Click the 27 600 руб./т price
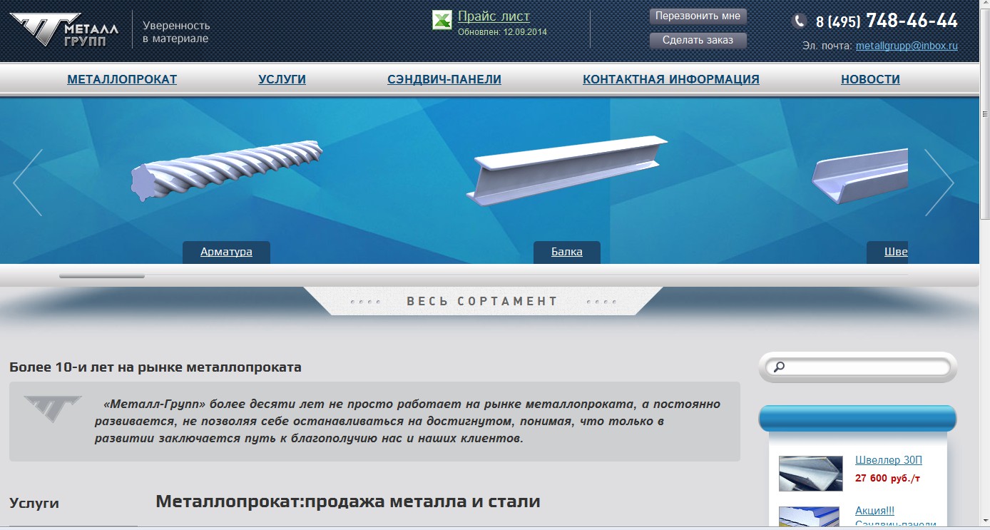 coord(888,478)
